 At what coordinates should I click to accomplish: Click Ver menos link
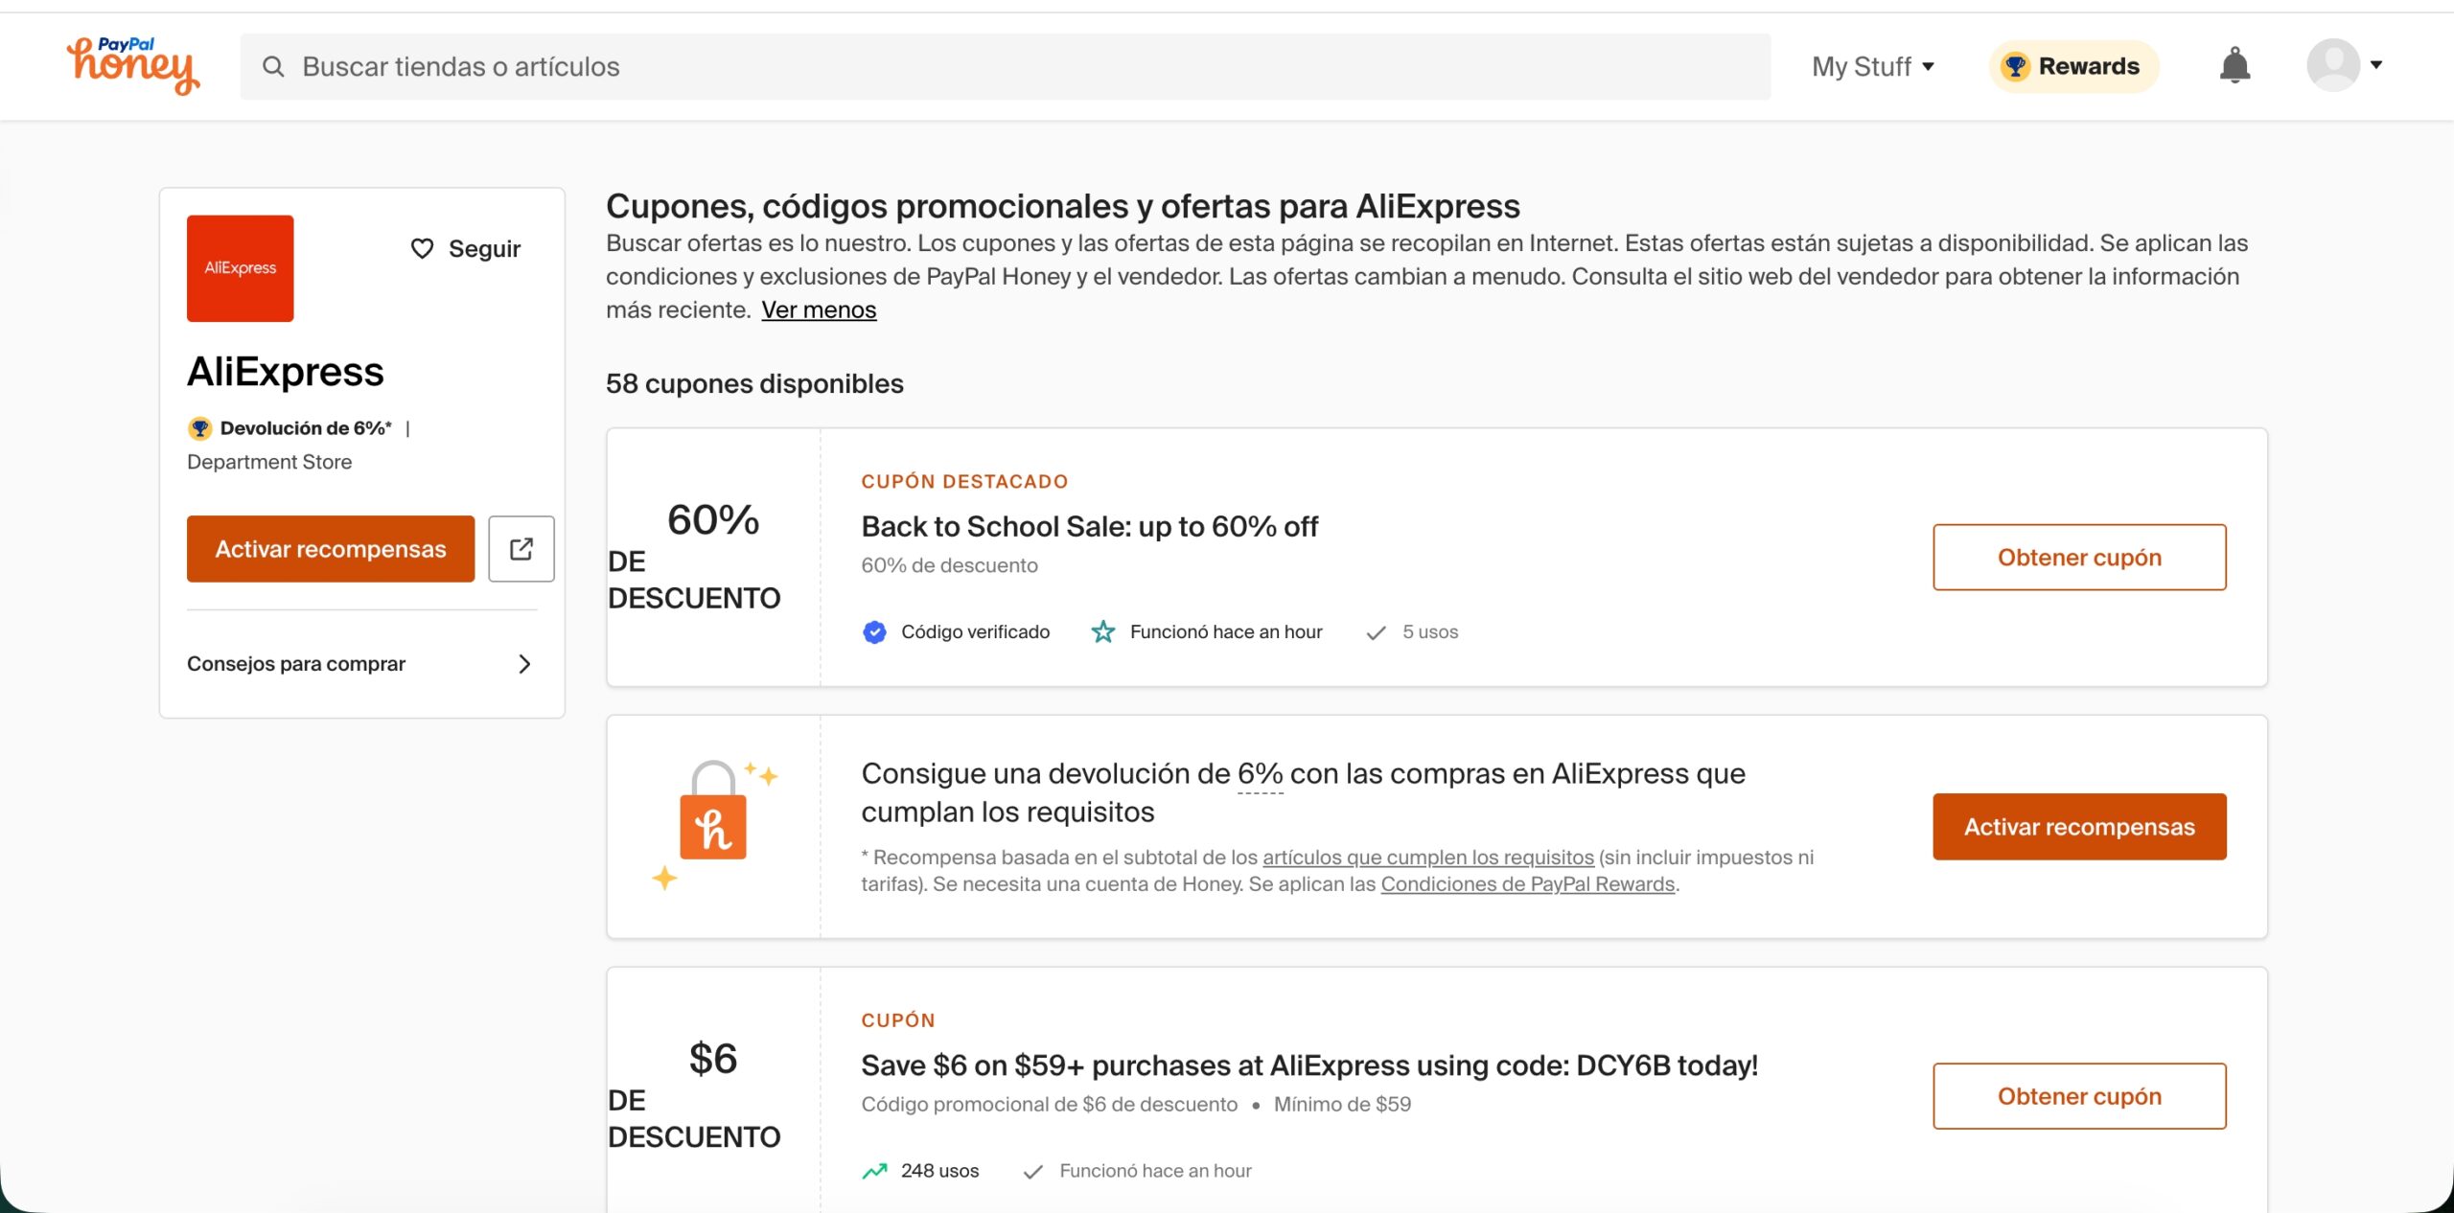819,309
